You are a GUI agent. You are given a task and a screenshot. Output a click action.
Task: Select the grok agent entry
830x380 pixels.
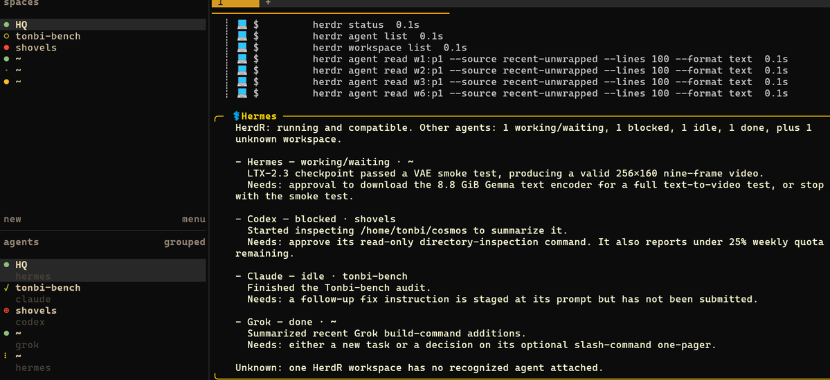tap(27, 345)
